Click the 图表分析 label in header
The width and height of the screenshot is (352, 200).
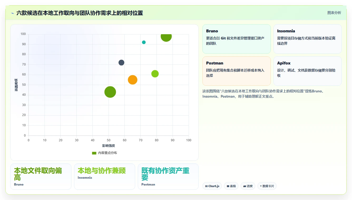(334, 13)
